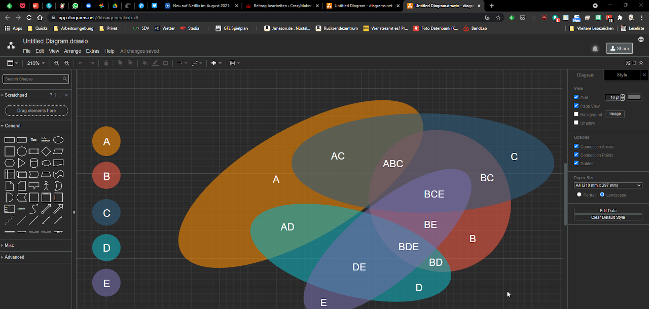The width and height of the screenshot is (649, 309).
Task: Click the To Back toolbar icon
Action: pyautogui.click(x=130, y=63)
